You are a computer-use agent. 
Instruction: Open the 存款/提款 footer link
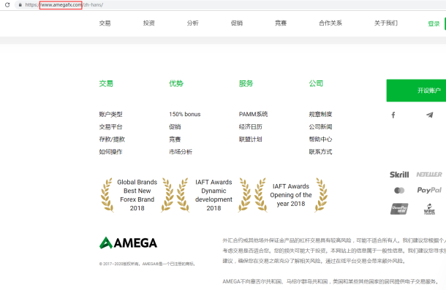coord(112,140)
